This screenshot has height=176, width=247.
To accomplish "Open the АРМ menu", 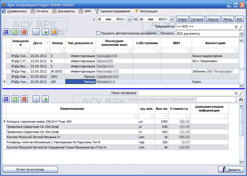I will 85,11.
